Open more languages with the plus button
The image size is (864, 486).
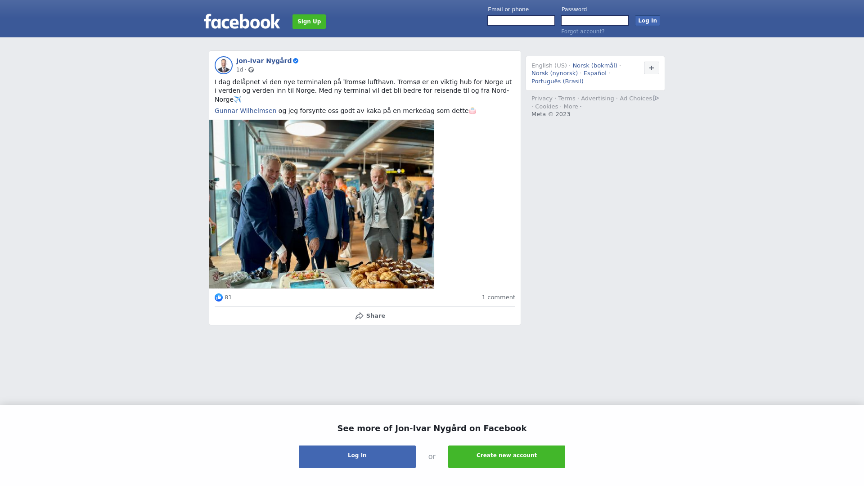pos(652,68)
